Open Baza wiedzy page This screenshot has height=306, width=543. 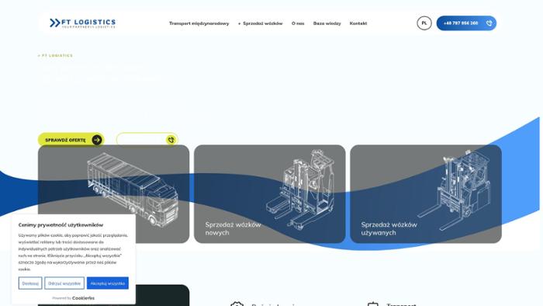327,23
